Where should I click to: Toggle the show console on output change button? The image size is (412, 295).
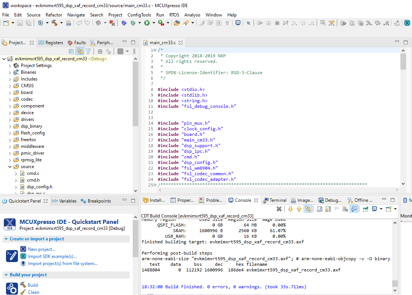354,209
